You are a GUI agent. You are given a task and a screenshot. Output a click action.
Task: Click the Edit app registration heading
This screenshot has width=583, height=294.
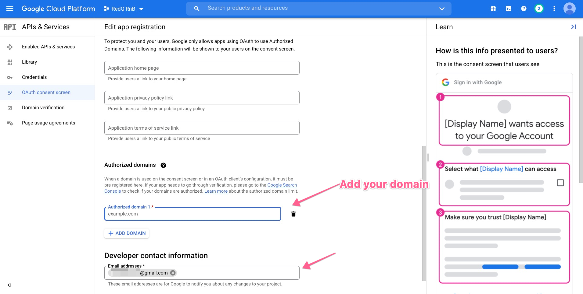pyautogui.click(x=135, y=27)
